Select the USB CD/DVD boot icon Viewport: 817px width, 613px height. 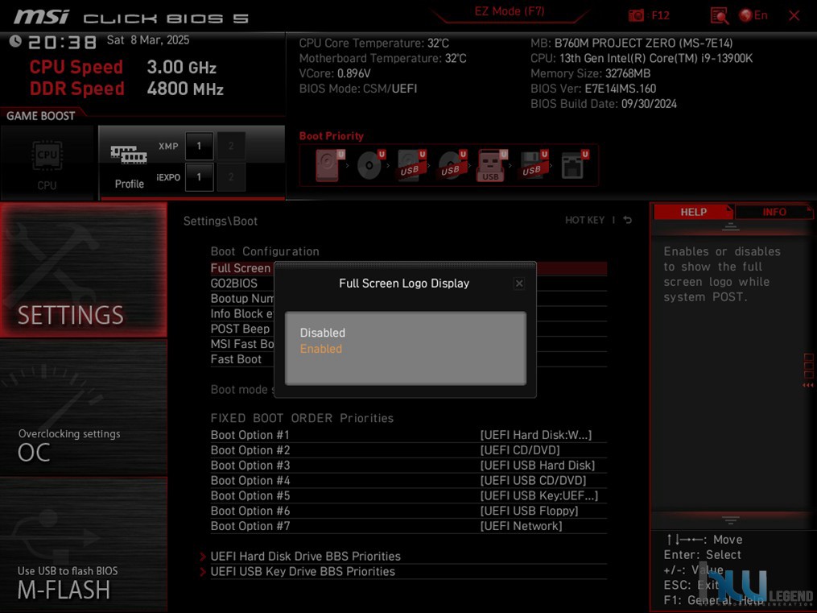(x=452, y=164)
